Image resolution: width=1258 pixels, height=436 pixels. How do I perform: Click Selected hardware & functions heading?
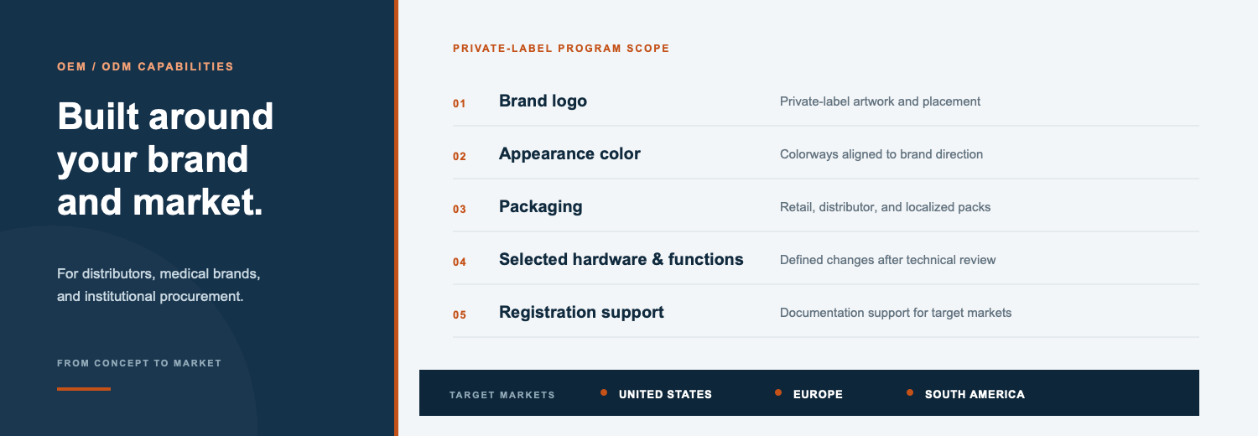click(x=621, y=259)
